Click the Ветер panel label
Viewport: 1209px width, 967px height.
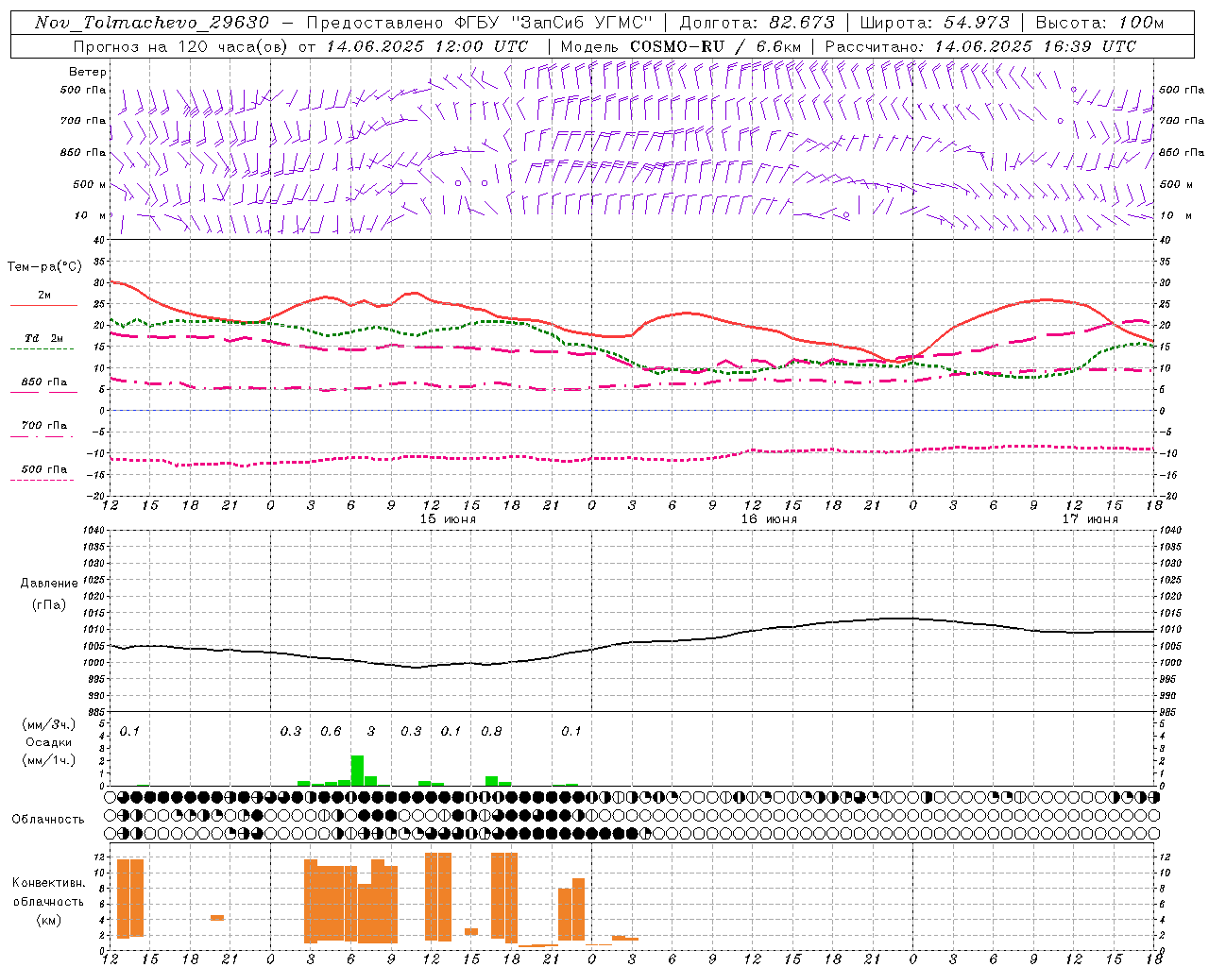88,72
